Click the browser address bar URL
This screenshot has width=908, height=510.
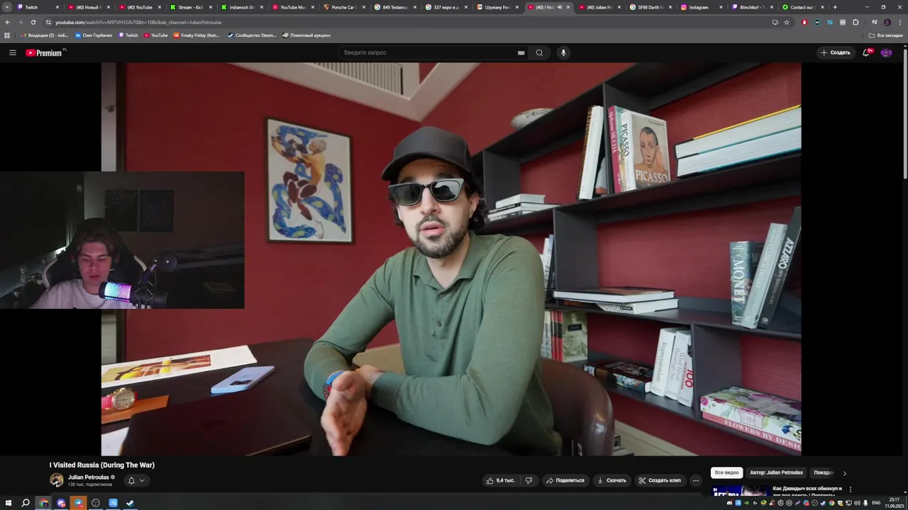(x=138, y=22)
